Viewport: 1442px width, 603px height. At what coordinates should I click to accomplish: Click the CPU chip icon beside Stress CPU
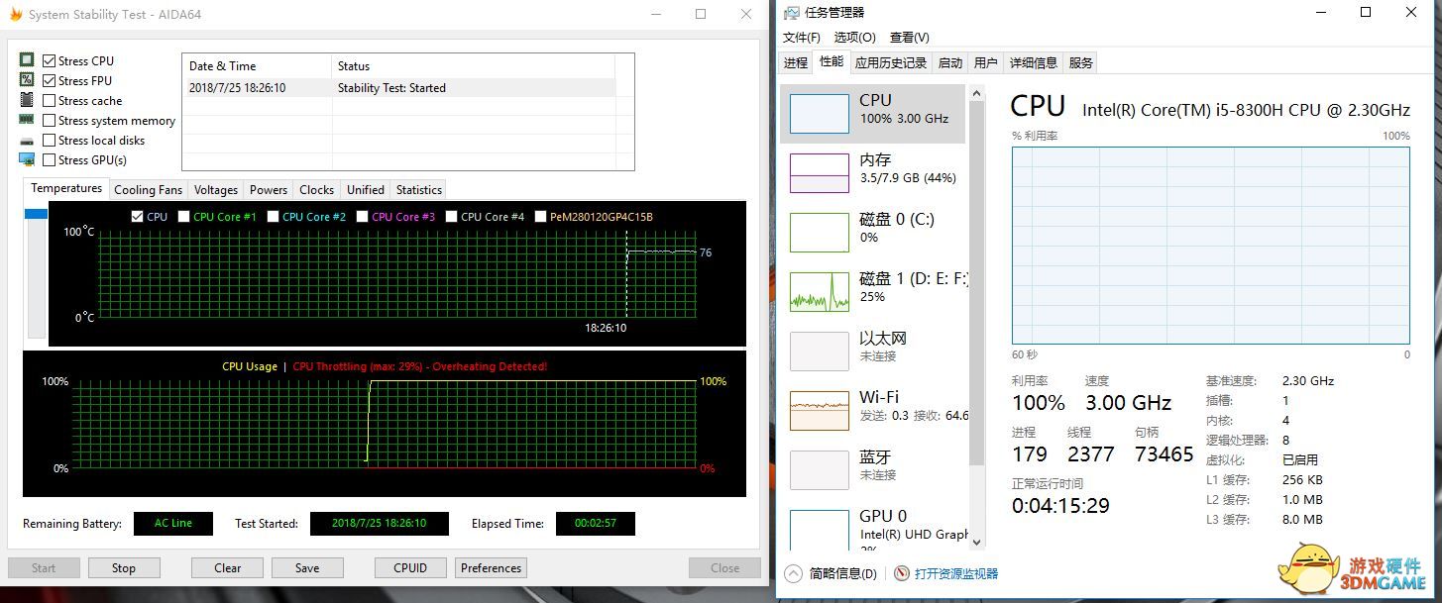point(27,60)
